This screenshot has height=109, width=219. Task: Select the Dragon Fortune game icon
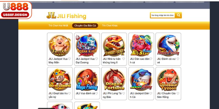coord(114,80)
